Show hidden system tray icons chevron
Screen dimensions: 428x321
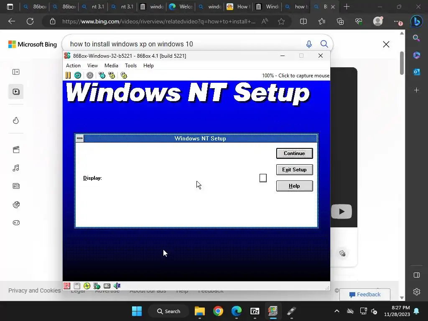pos(337,311)
